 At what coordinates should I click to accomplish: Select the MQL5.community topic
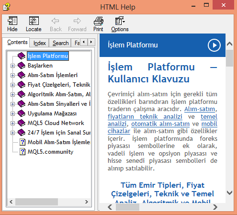[x=50, y=152]
